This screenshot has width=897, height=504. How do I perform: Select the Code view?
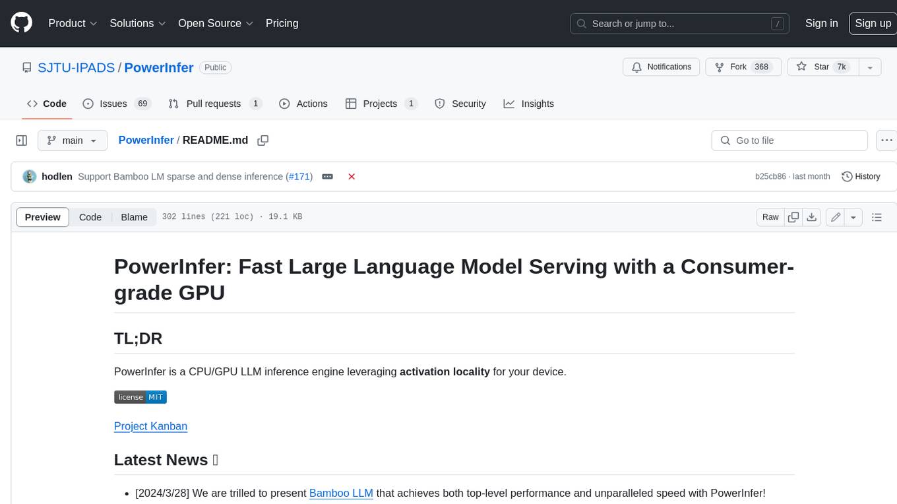(x=90, y=217)
